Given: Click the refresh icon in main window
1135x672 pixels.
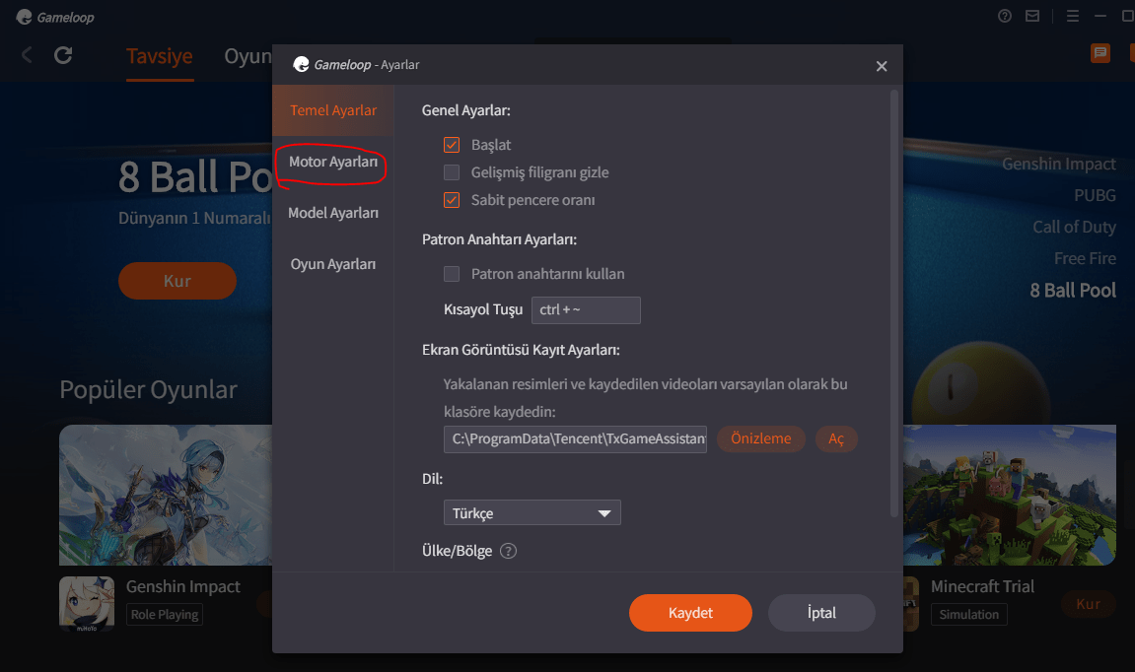Looking at the screenshot, I should [x=63, y=55].
